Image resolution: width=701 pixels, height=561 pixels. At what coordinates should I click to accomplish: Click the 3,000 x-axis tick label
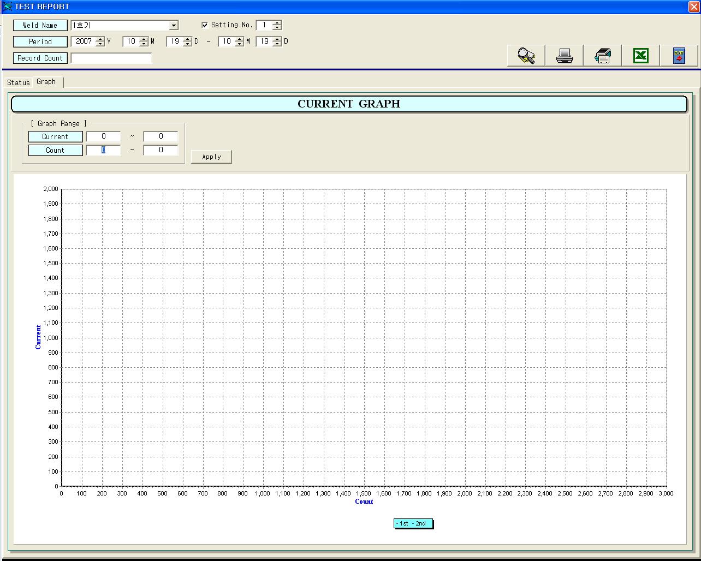click(x=666, y=493)
